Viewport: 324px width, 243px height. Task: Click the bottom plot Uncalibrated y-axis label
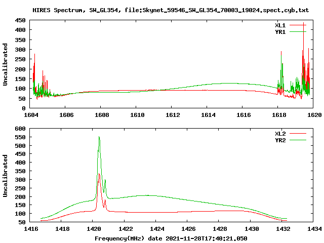[5, 176]
